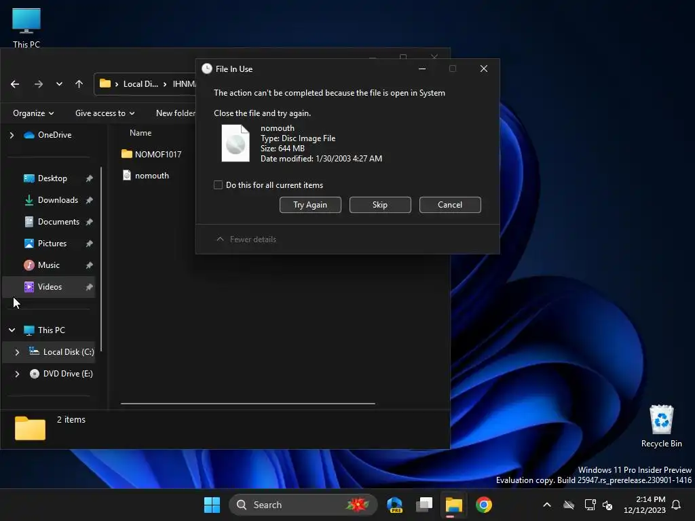Open recent locations dropdown arrow

click(x=59, y=83)
